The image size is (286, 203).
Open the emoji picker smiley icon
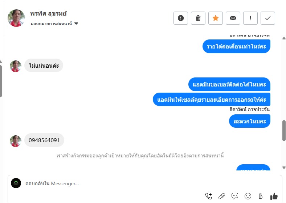click(x=248, y=196)
